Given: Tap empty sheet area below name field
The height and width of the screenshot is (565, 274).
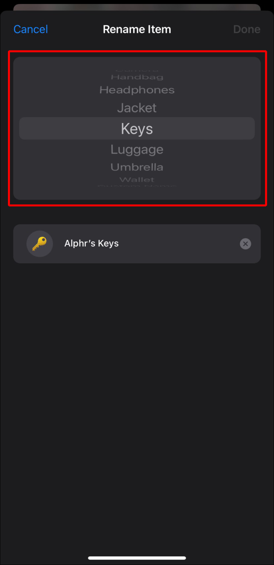Looking at the screenshot, I should [137, 397].
